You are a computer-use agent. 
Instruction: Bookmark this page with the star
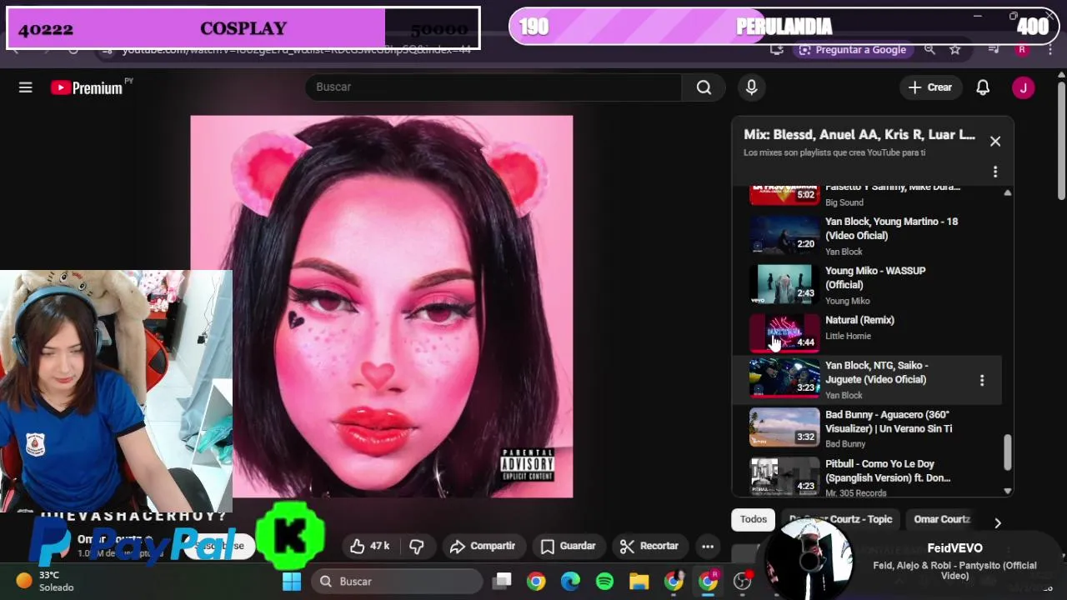click(955, 50)
